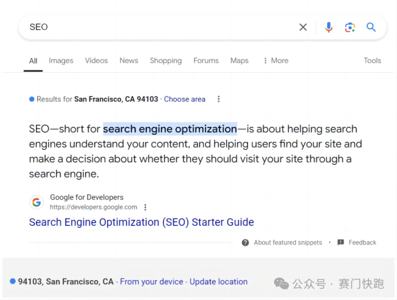Viewport: 397px width, 300px height.
Task: Select the News tab
Action: pos(129,61)
